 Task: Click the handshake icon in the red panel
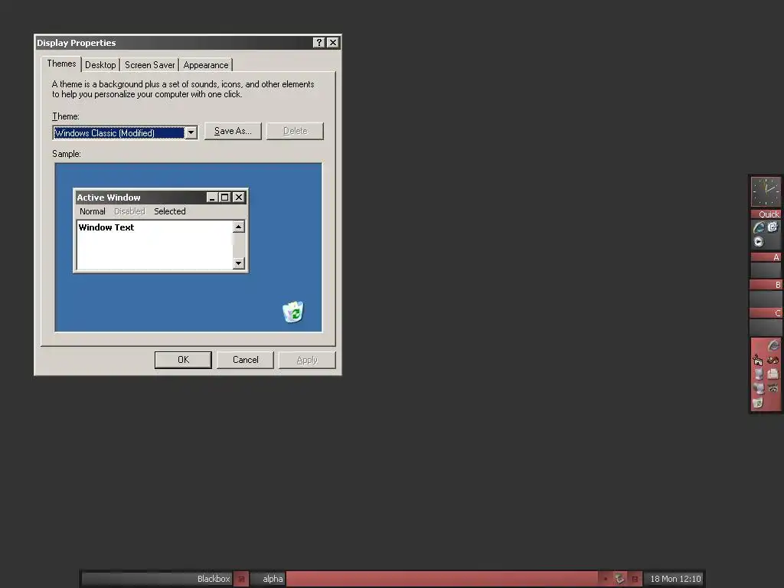773,360
